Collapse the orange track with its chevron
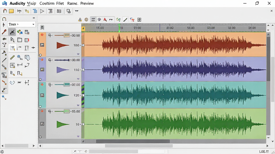Screen dimensions: 275x154 pyautogui.click(x=78, y=54)
